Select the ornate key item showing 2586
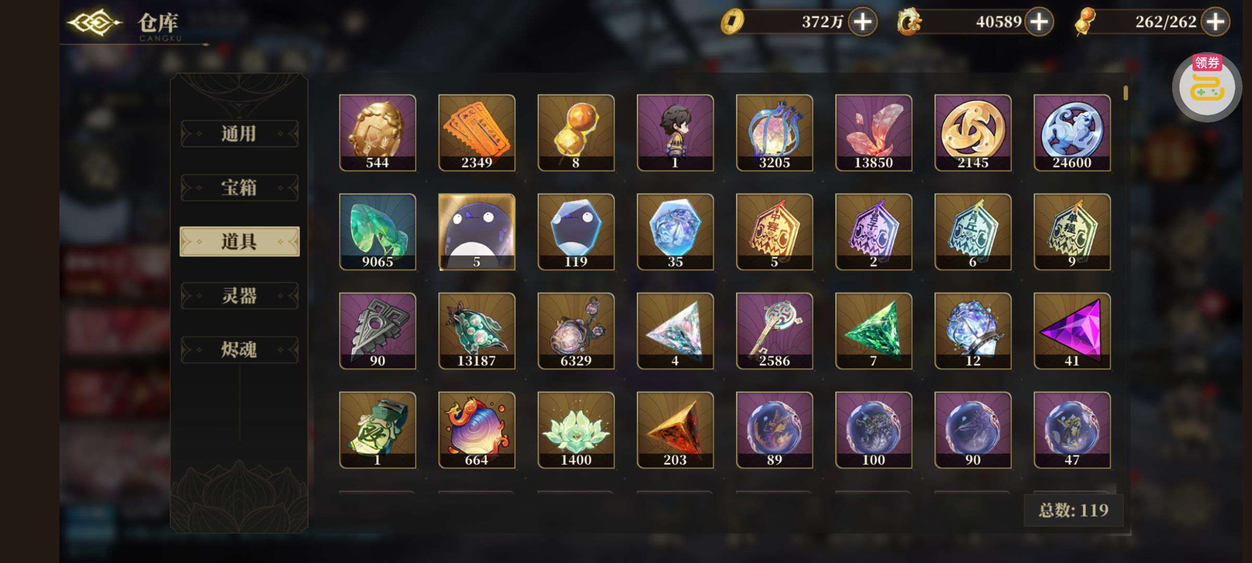The image size is (1252, 563). coord(774,331)
